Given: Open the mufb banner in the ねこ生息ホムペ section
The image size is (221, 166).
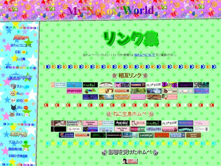Looking at the screenshot, I should pyautogui.click(x=154, y=123).
